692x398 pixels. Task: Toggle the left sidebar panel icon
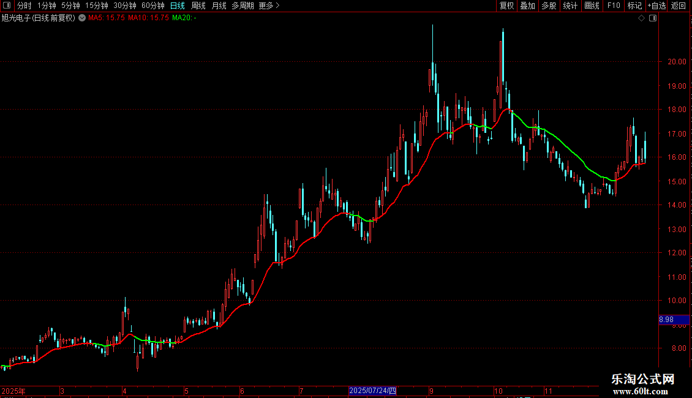pyautogui.click(x=7, y=6)
